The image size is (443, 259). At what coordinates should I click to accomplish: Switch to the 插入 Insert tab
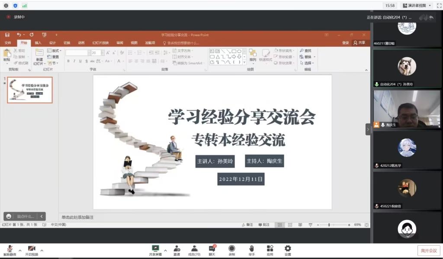pos(38,43)
